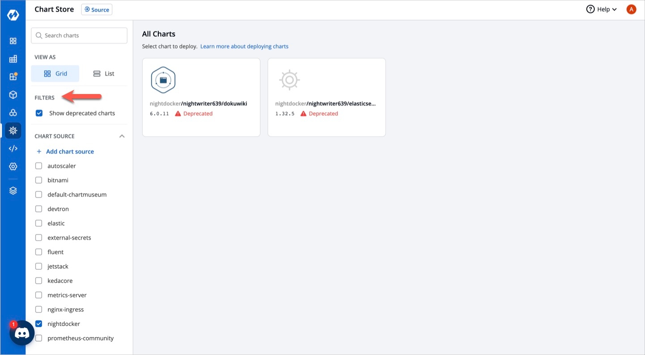Open the Chart Store gear-wheel sidebar icon
The image size is (645, 355).
point(13,131)
